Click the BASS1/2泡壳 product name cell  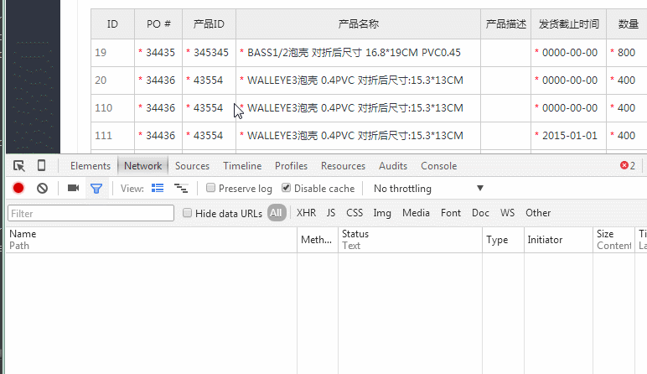358,53
